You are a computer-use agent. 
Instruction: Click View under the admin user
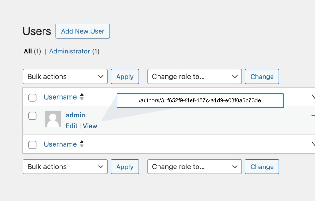90,126
